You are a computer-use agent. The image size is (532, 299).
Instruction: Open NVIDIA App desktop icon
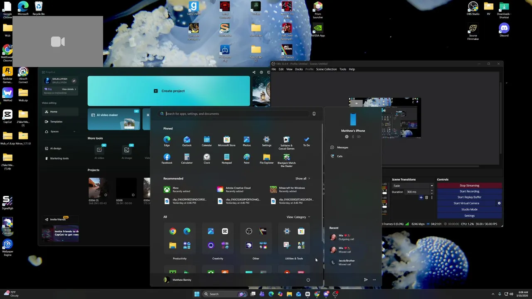click(318, 30)
